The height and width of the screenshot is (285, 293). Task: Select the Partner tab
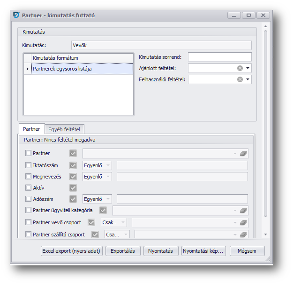click(x=32, y=129)
